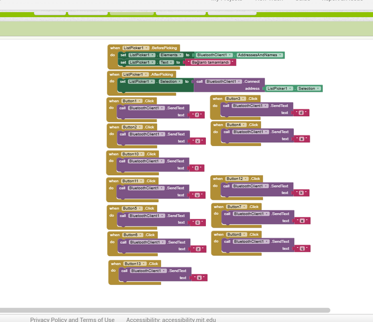Open the Button13 component dropdown
This screenshot has height=322, width=373.
click(x=135, y=264)
